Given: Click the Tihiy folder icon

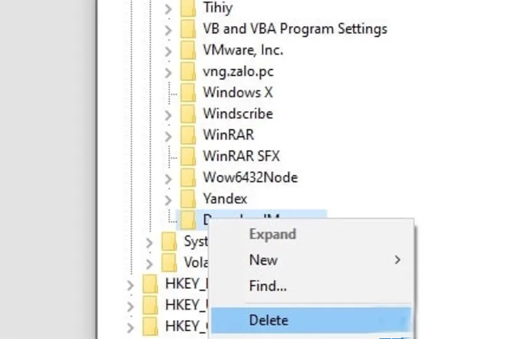Looking at the screenshot, I should [188, 8].
